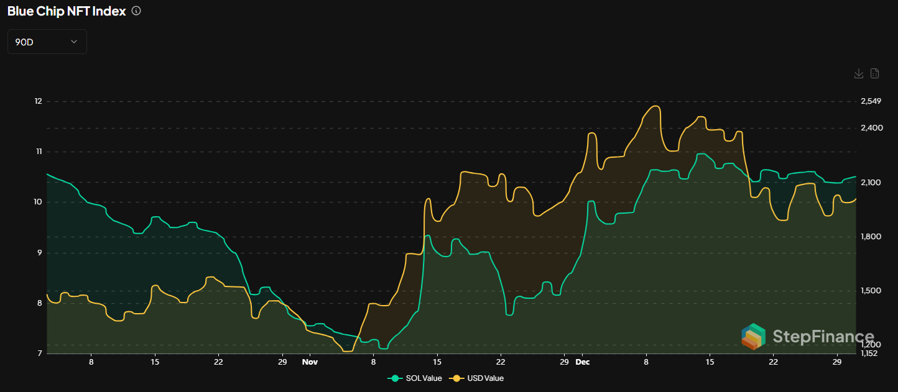Select the Dec label on the x-axis

[x=583, y=362]
